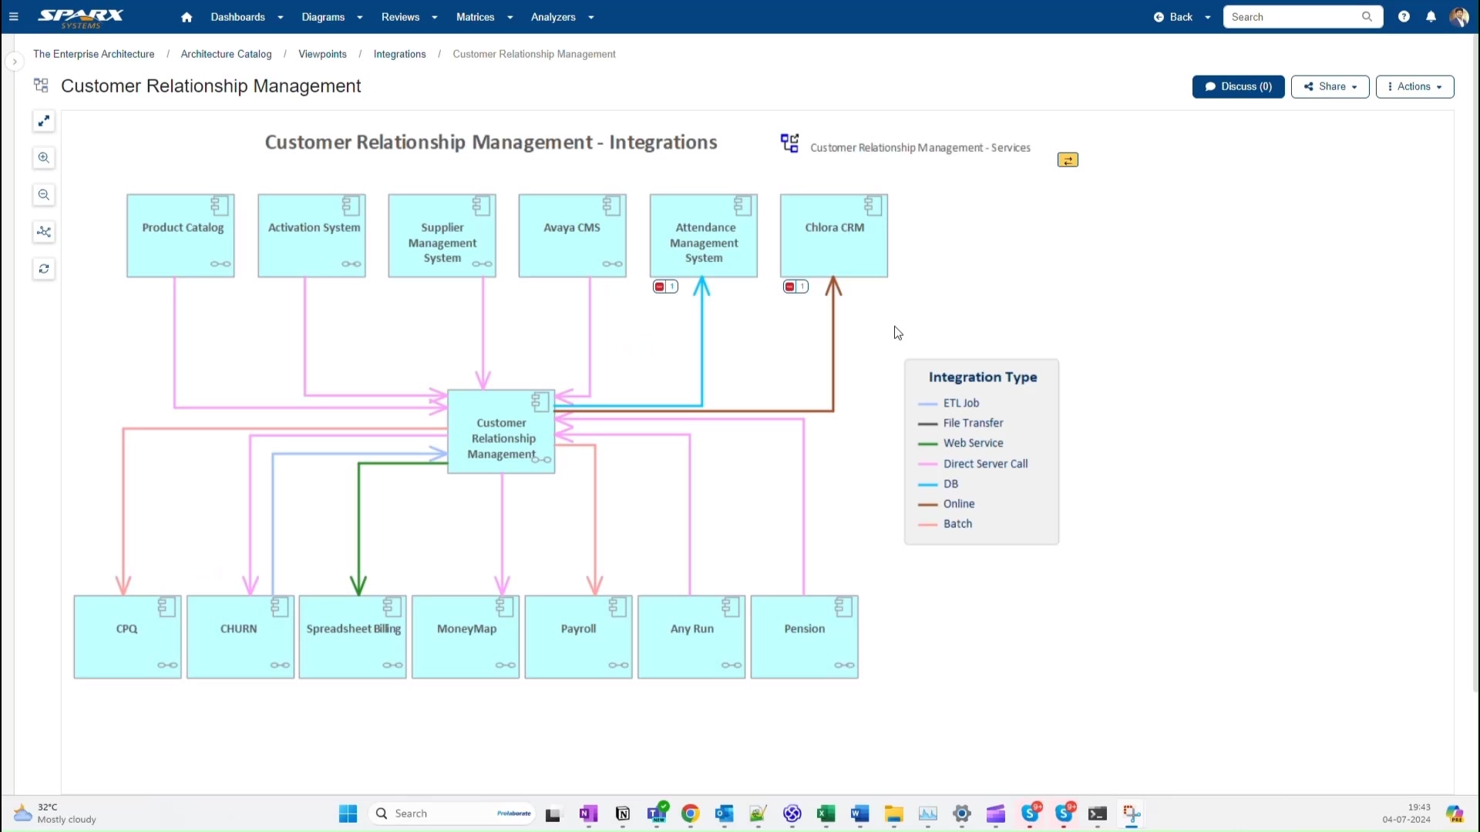
Task: Expand the Matrices menu
Action: point(484,17)
